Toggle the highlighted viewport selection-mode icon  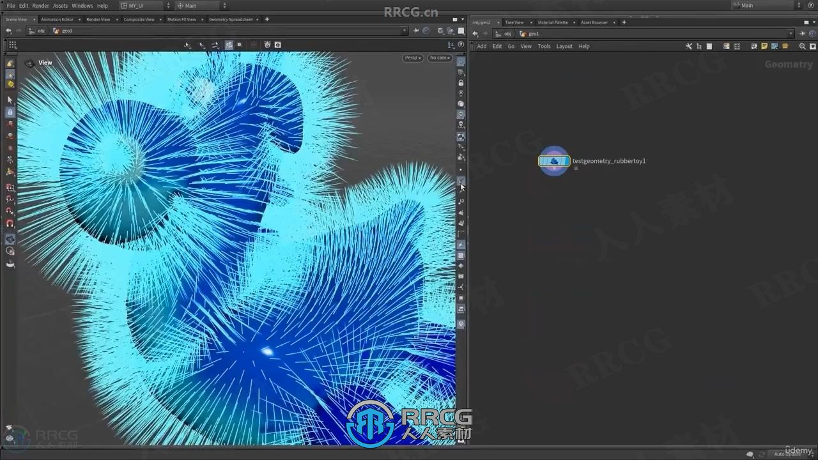(x=229, y=45)
